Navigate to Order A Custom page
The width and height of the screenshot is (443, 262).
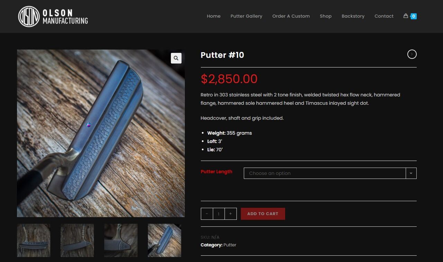[291, 16]
